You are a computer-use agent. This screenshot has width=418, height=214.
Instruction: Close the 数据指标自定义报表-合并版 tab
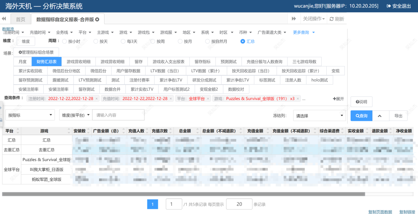pyautogui.click(x=97, y=19)
